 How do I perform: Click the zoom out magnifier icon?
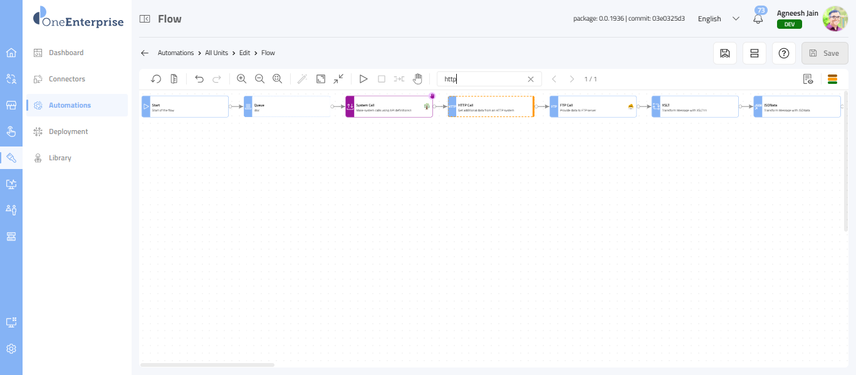(x=259, y=79)
